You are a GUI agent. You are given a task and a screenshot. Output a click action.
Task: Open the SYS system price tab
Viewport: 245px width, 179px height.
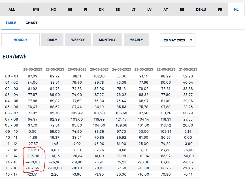coord(36,10)
